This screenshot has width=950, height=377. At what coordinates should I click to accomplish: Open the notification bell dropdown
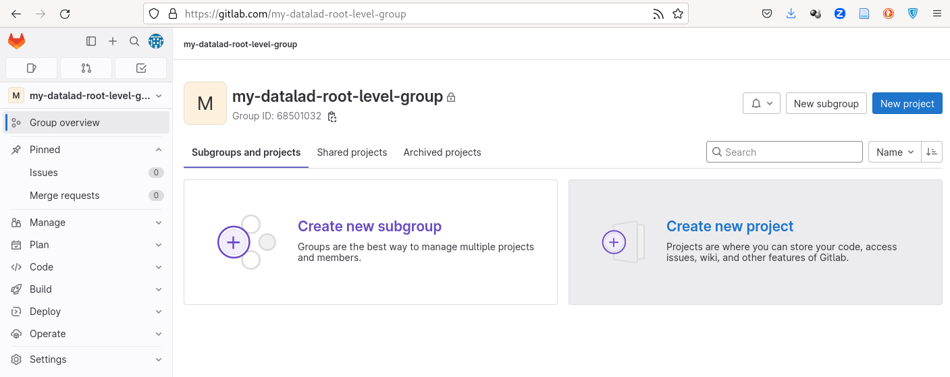(x=762, y=104)
